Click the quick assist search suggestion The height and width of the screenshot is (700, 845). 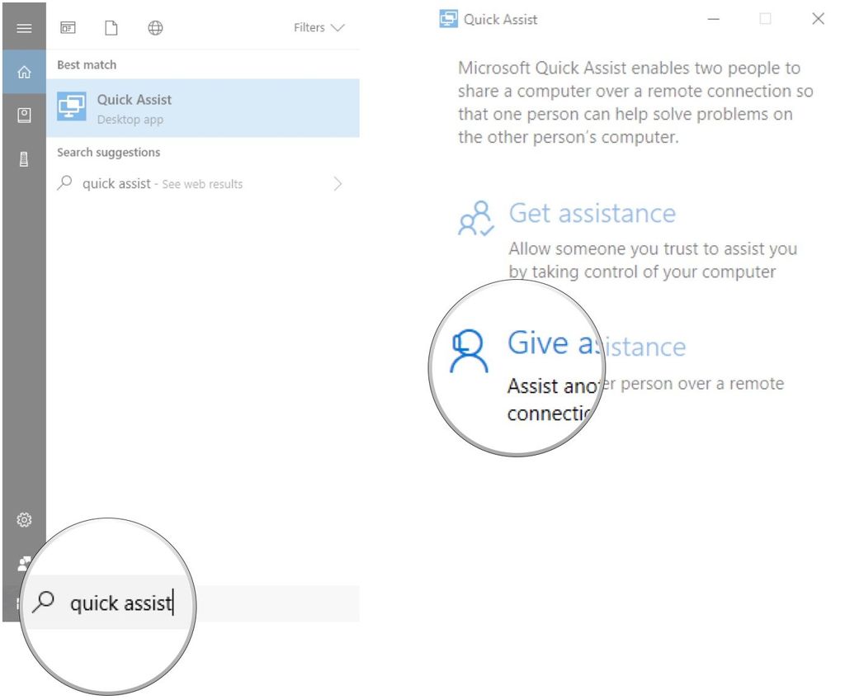(x=149, y=183)
